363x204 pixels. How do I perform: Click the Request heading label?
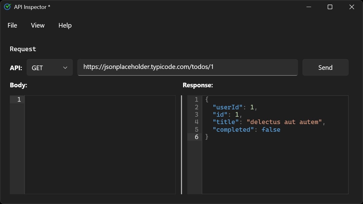tap(23, 49)
